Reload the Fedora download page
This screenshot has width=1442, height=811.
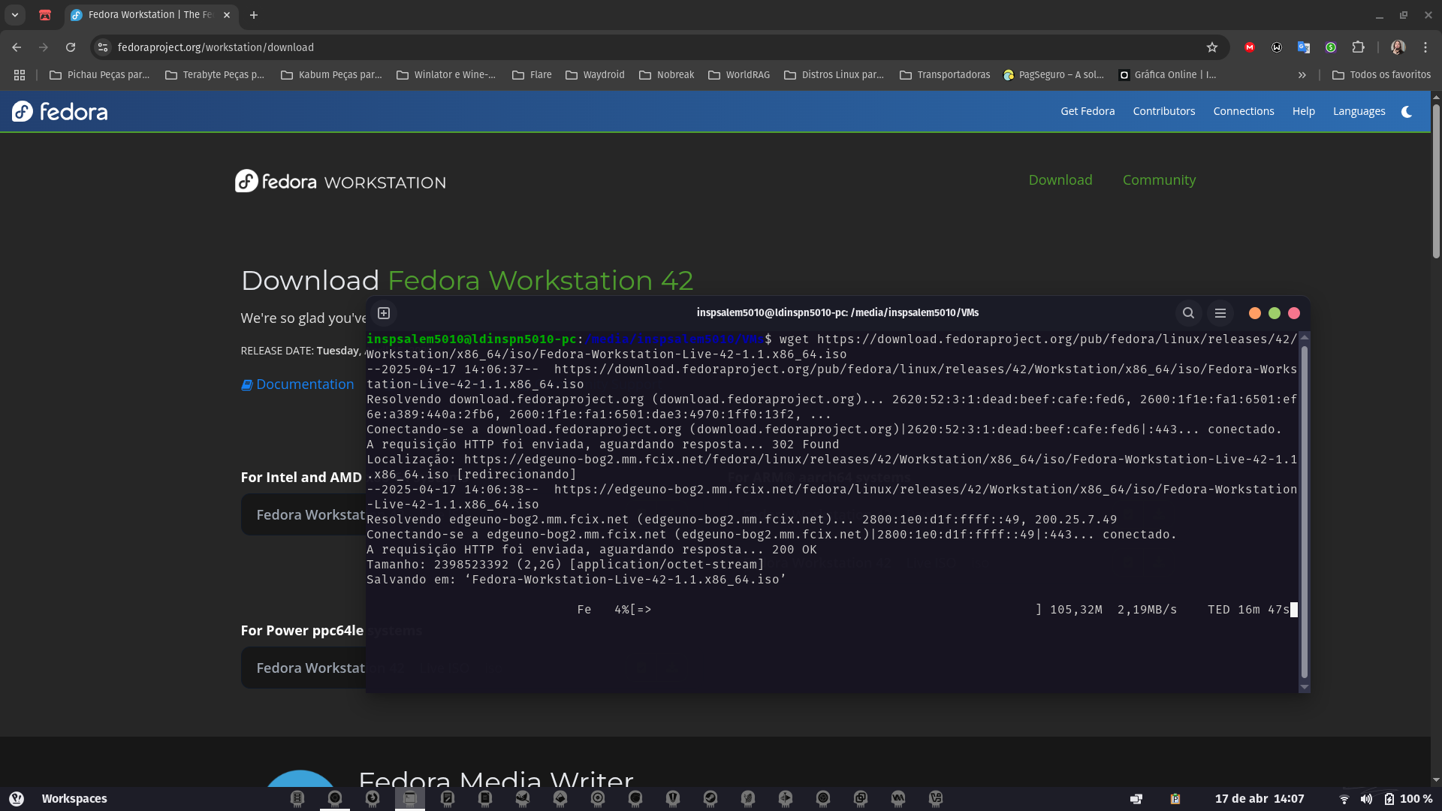tap(71, 47)
